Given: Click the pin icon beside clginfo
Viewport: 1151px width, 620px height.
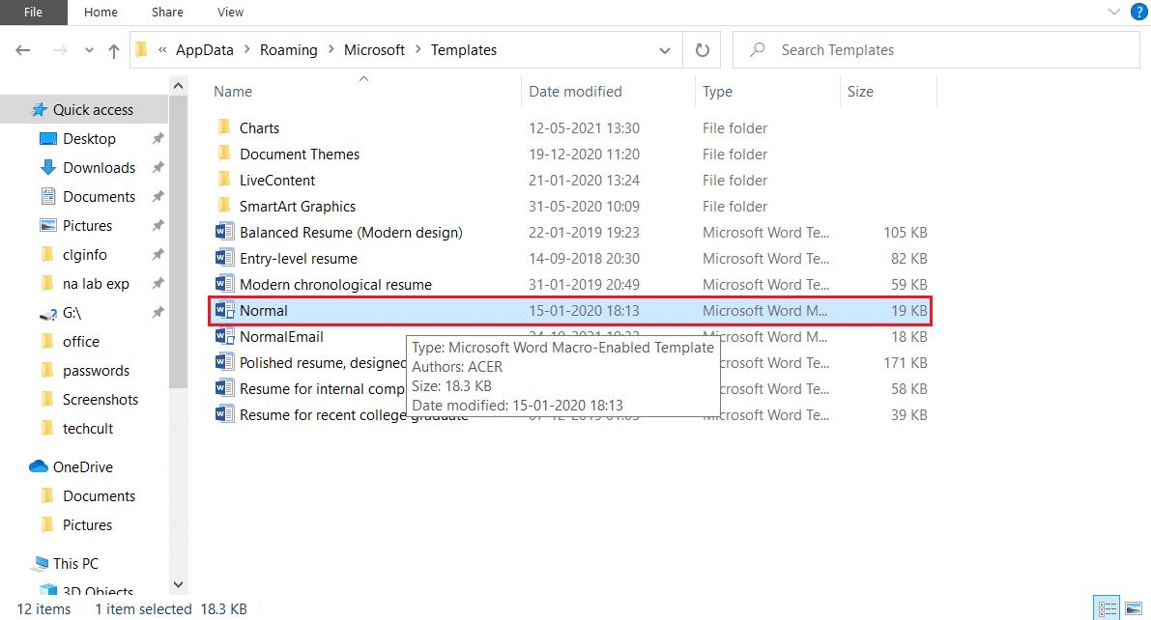Looking at the screenshot, I should pos(158,255).
